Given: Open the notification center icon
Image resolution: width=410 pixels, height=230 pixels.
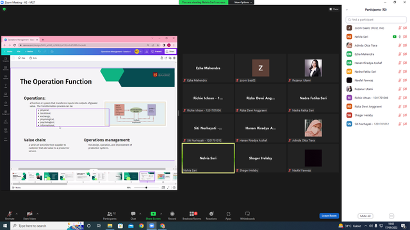Looking at the screenshot, I should pyautogui.click(x=404, y=226).
